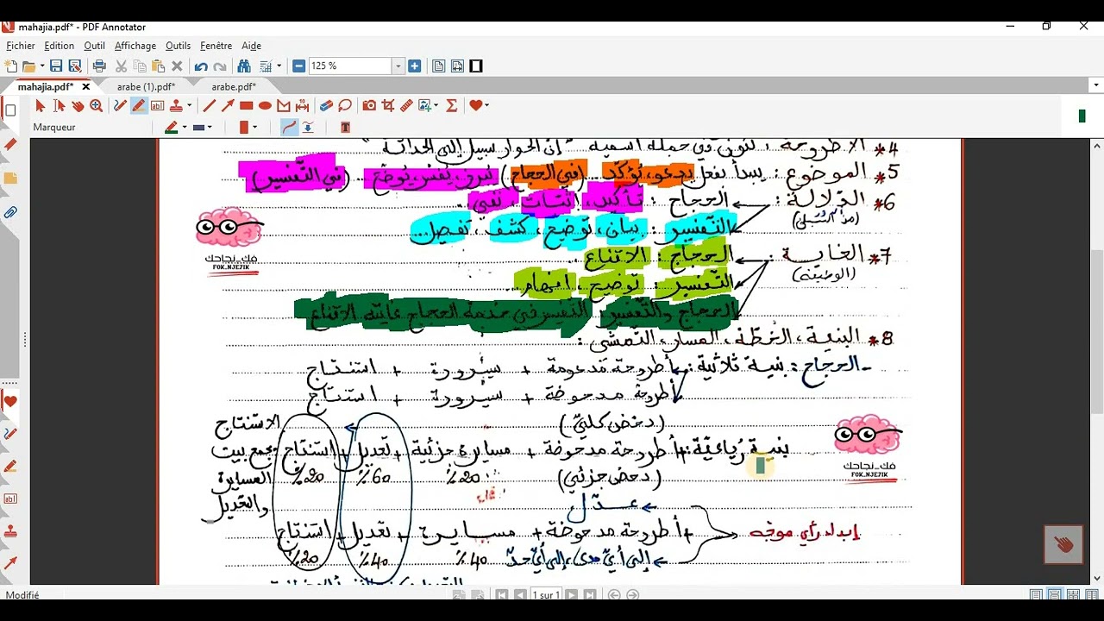Close the mahajia.pdf tab
1104x621 pixels.
[x=86, y=86]
